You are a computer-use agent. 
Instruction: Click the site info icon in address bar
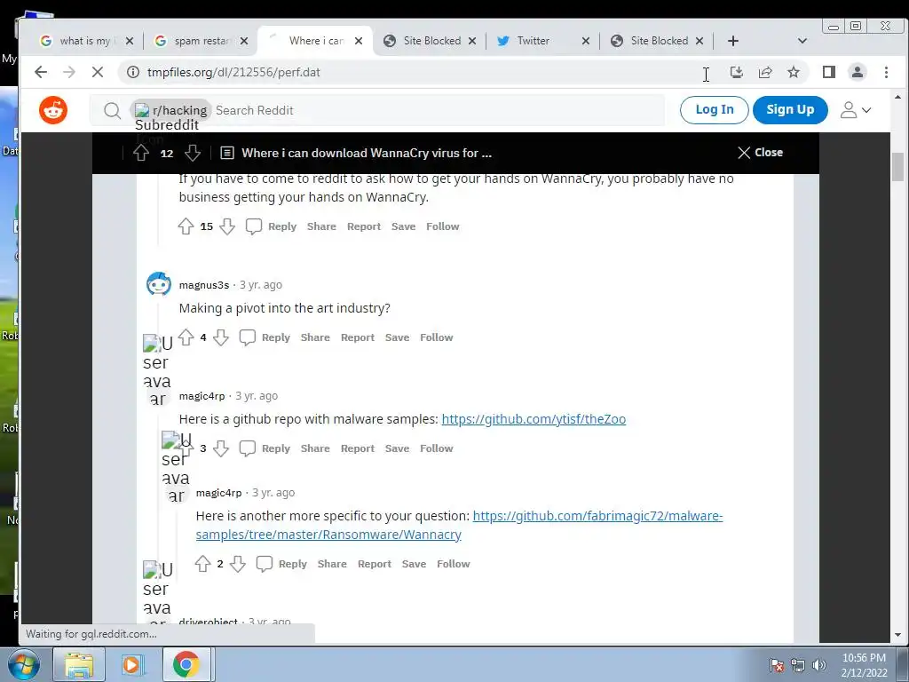[133, 72]
